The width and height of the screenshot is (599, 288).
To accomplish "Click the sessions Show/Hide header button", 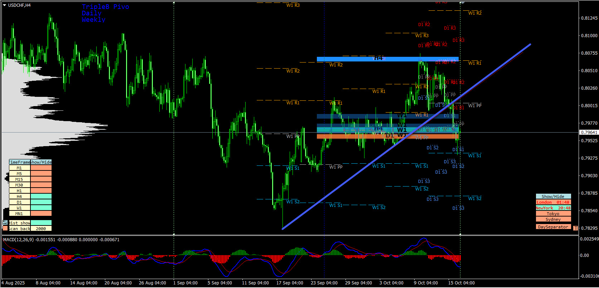I will pyautogui.click(x=553, y=197).
